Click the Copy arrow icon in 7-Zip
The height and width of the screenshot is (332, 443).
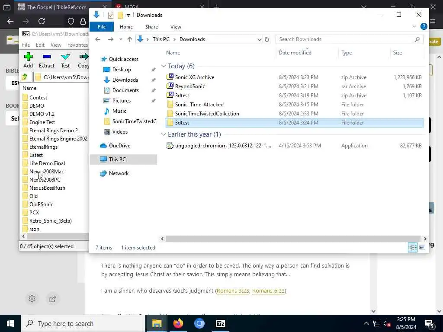[x=84, y=57]
